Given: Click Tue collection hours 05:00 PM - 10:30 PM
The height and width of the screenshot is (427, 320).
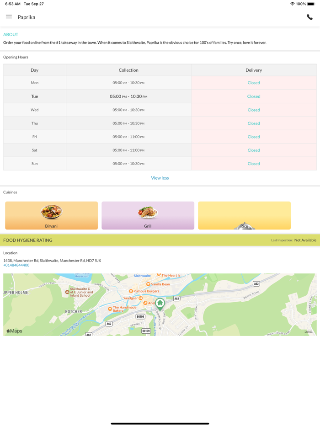Looking at the screenshot, I should (128, 96).
